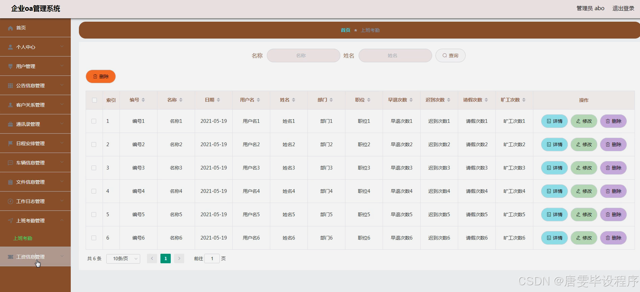Check the box for row 编号6
This screenshot has width=640, height=292.
94,238
